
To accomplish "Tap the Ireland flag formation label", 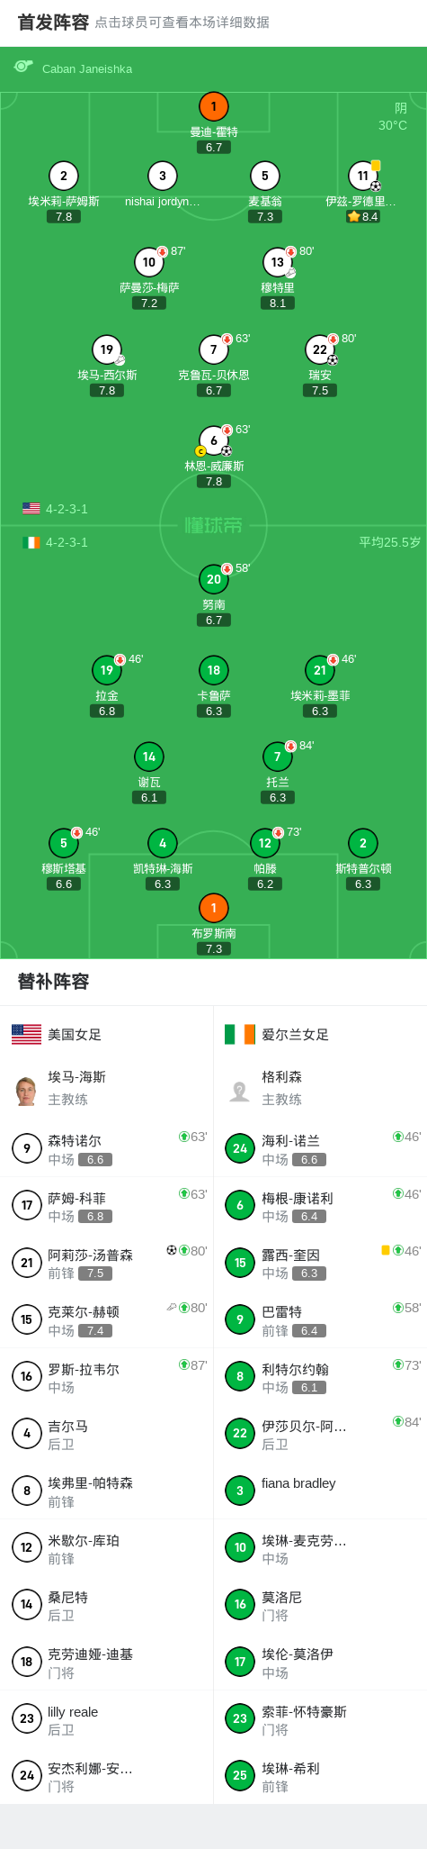I will pyautogui.click(x=56, y=542).
